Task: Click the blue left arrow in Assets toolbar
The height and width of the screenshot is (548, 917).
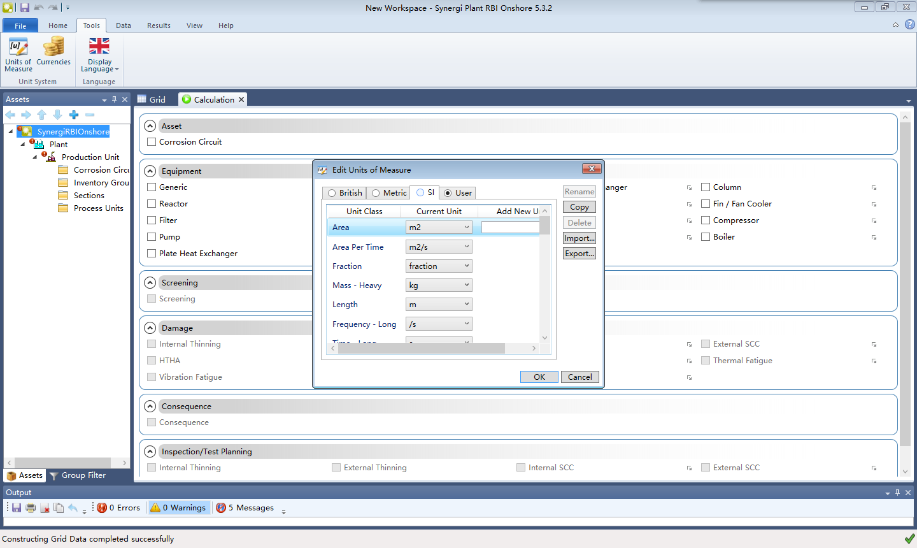Action: coord(11,115)
